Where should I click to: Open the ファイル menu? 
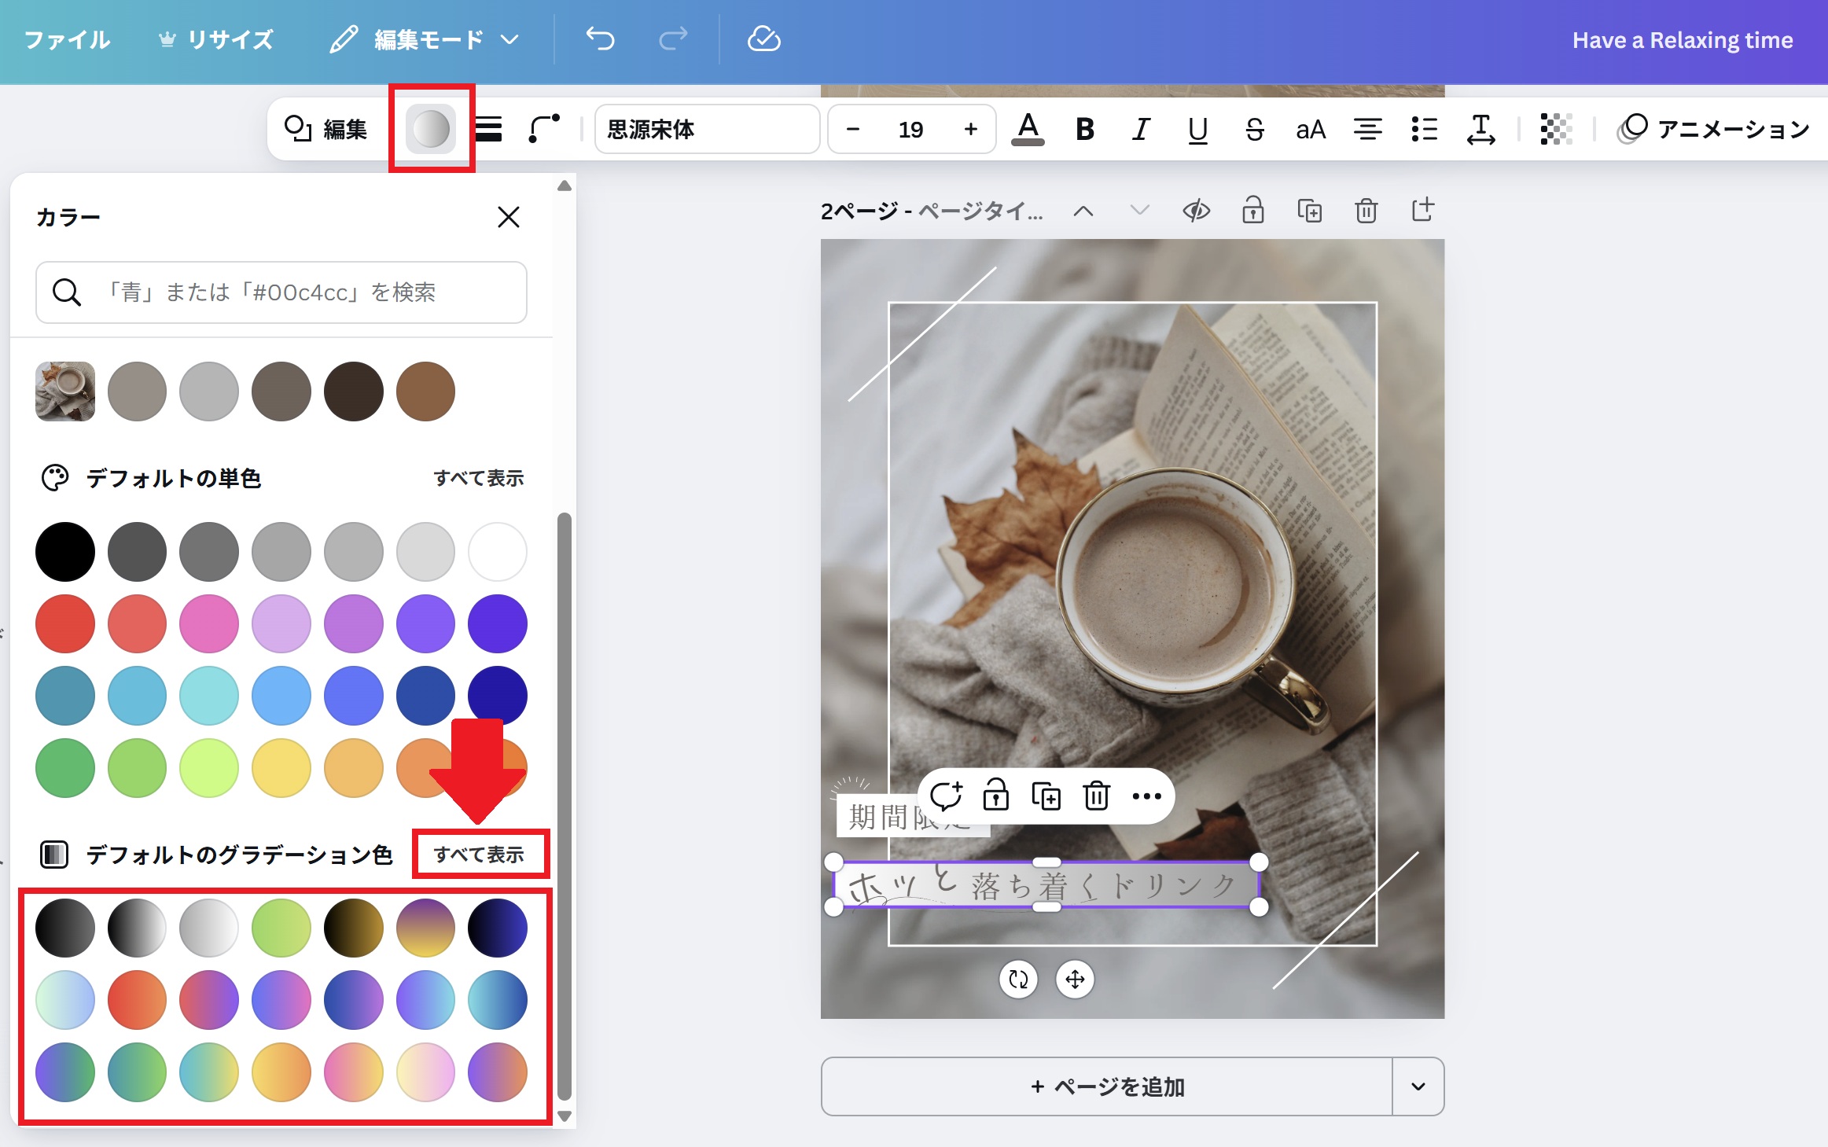pyautogui.click(x=68, y=39)
